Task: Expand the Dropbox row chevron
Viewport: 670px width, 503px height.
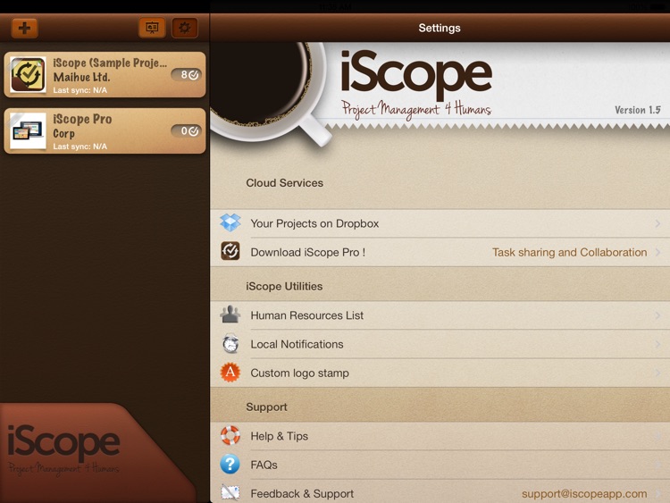Action: [x=657, y=223]
